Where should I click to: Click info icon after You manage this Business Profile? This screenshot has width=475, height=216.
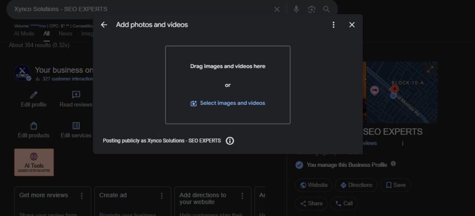point(393,164)
